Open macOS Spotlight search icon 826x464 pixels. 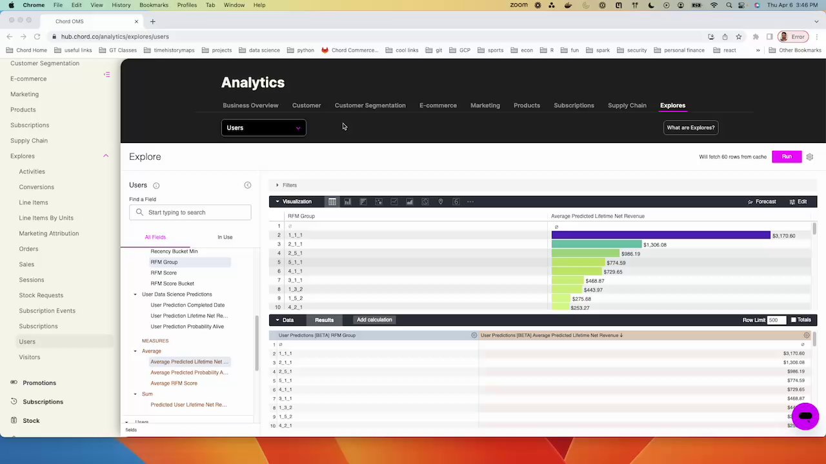click(729, 5)
